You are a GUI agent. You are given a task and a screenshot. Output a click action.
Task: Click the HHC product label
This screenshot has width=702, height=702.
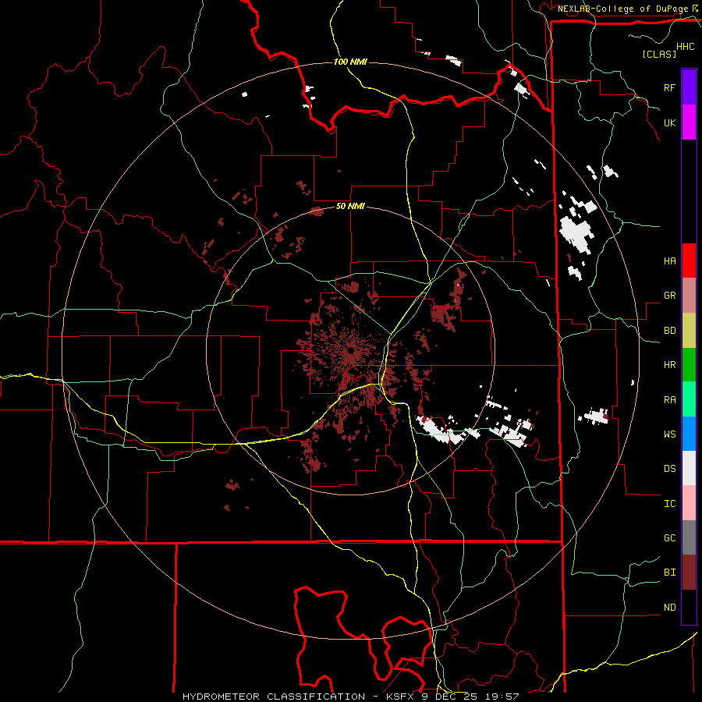tap(685, 47)
